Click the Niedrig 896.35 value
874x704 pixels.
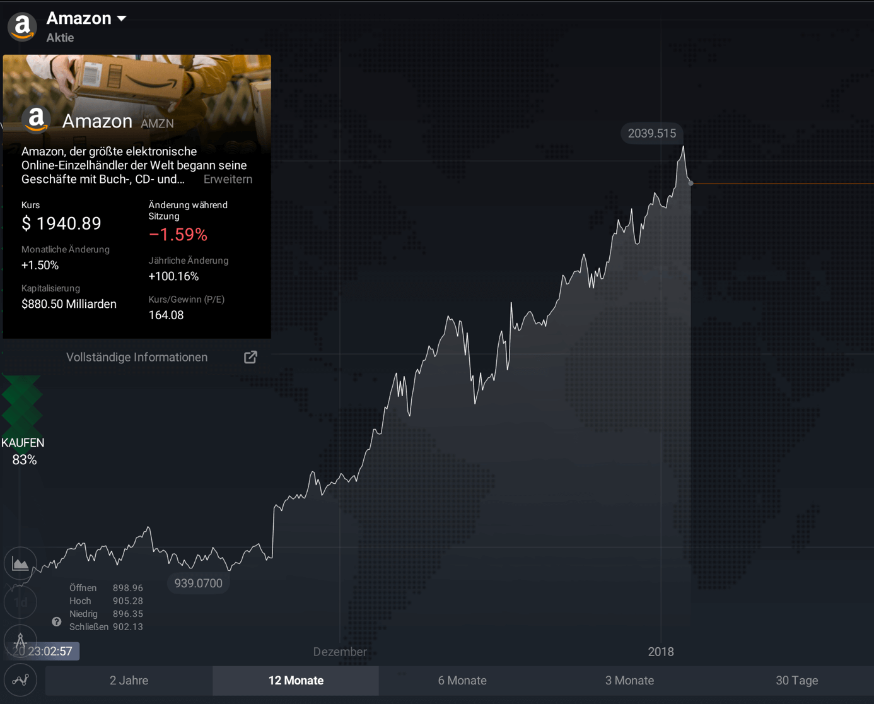[x=128, y=614]
